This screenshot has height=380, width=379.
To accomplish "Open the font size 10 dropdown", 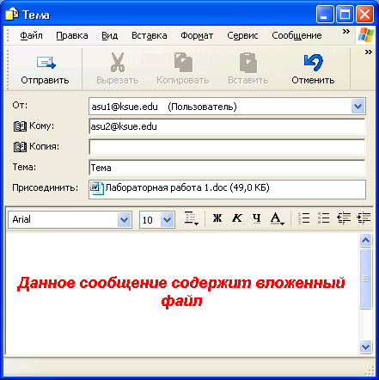I will click(168, 220).
